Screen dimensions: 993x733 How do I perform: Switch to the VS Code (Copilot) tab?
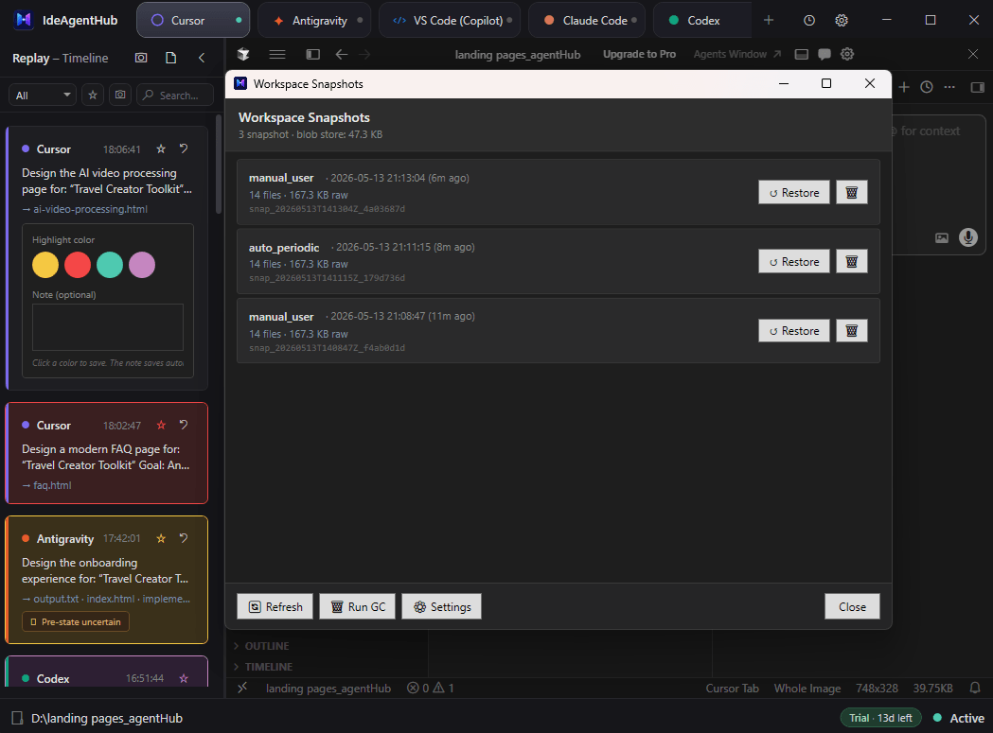pos(450,20)
